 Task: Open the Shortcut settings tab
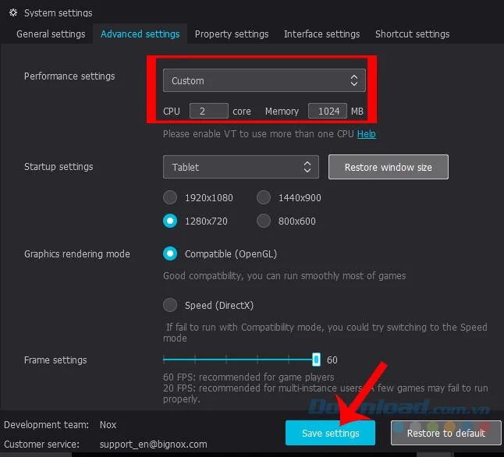(412, 34)
